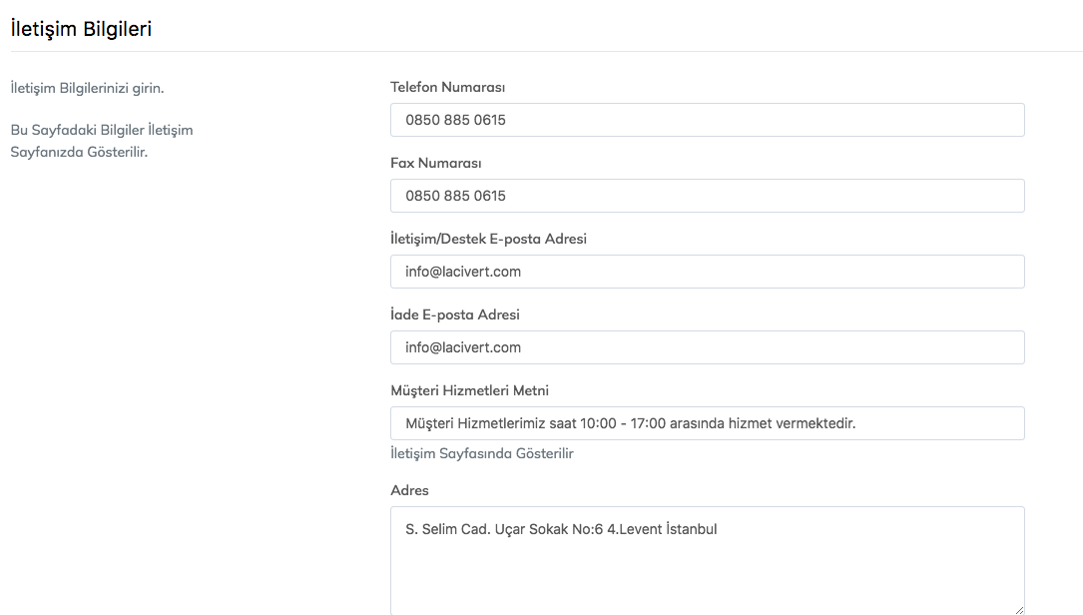
Task: Focus the Fax Numarası text box
Action: (x=707, y=196)
